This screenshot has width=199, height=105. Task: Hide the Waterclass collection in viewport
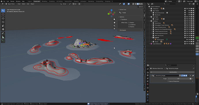tap(189, 23)
